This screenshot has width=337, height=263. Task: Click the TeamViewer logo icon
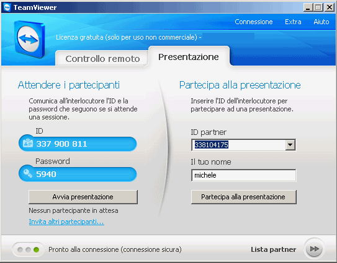click(x=29, y=39)
